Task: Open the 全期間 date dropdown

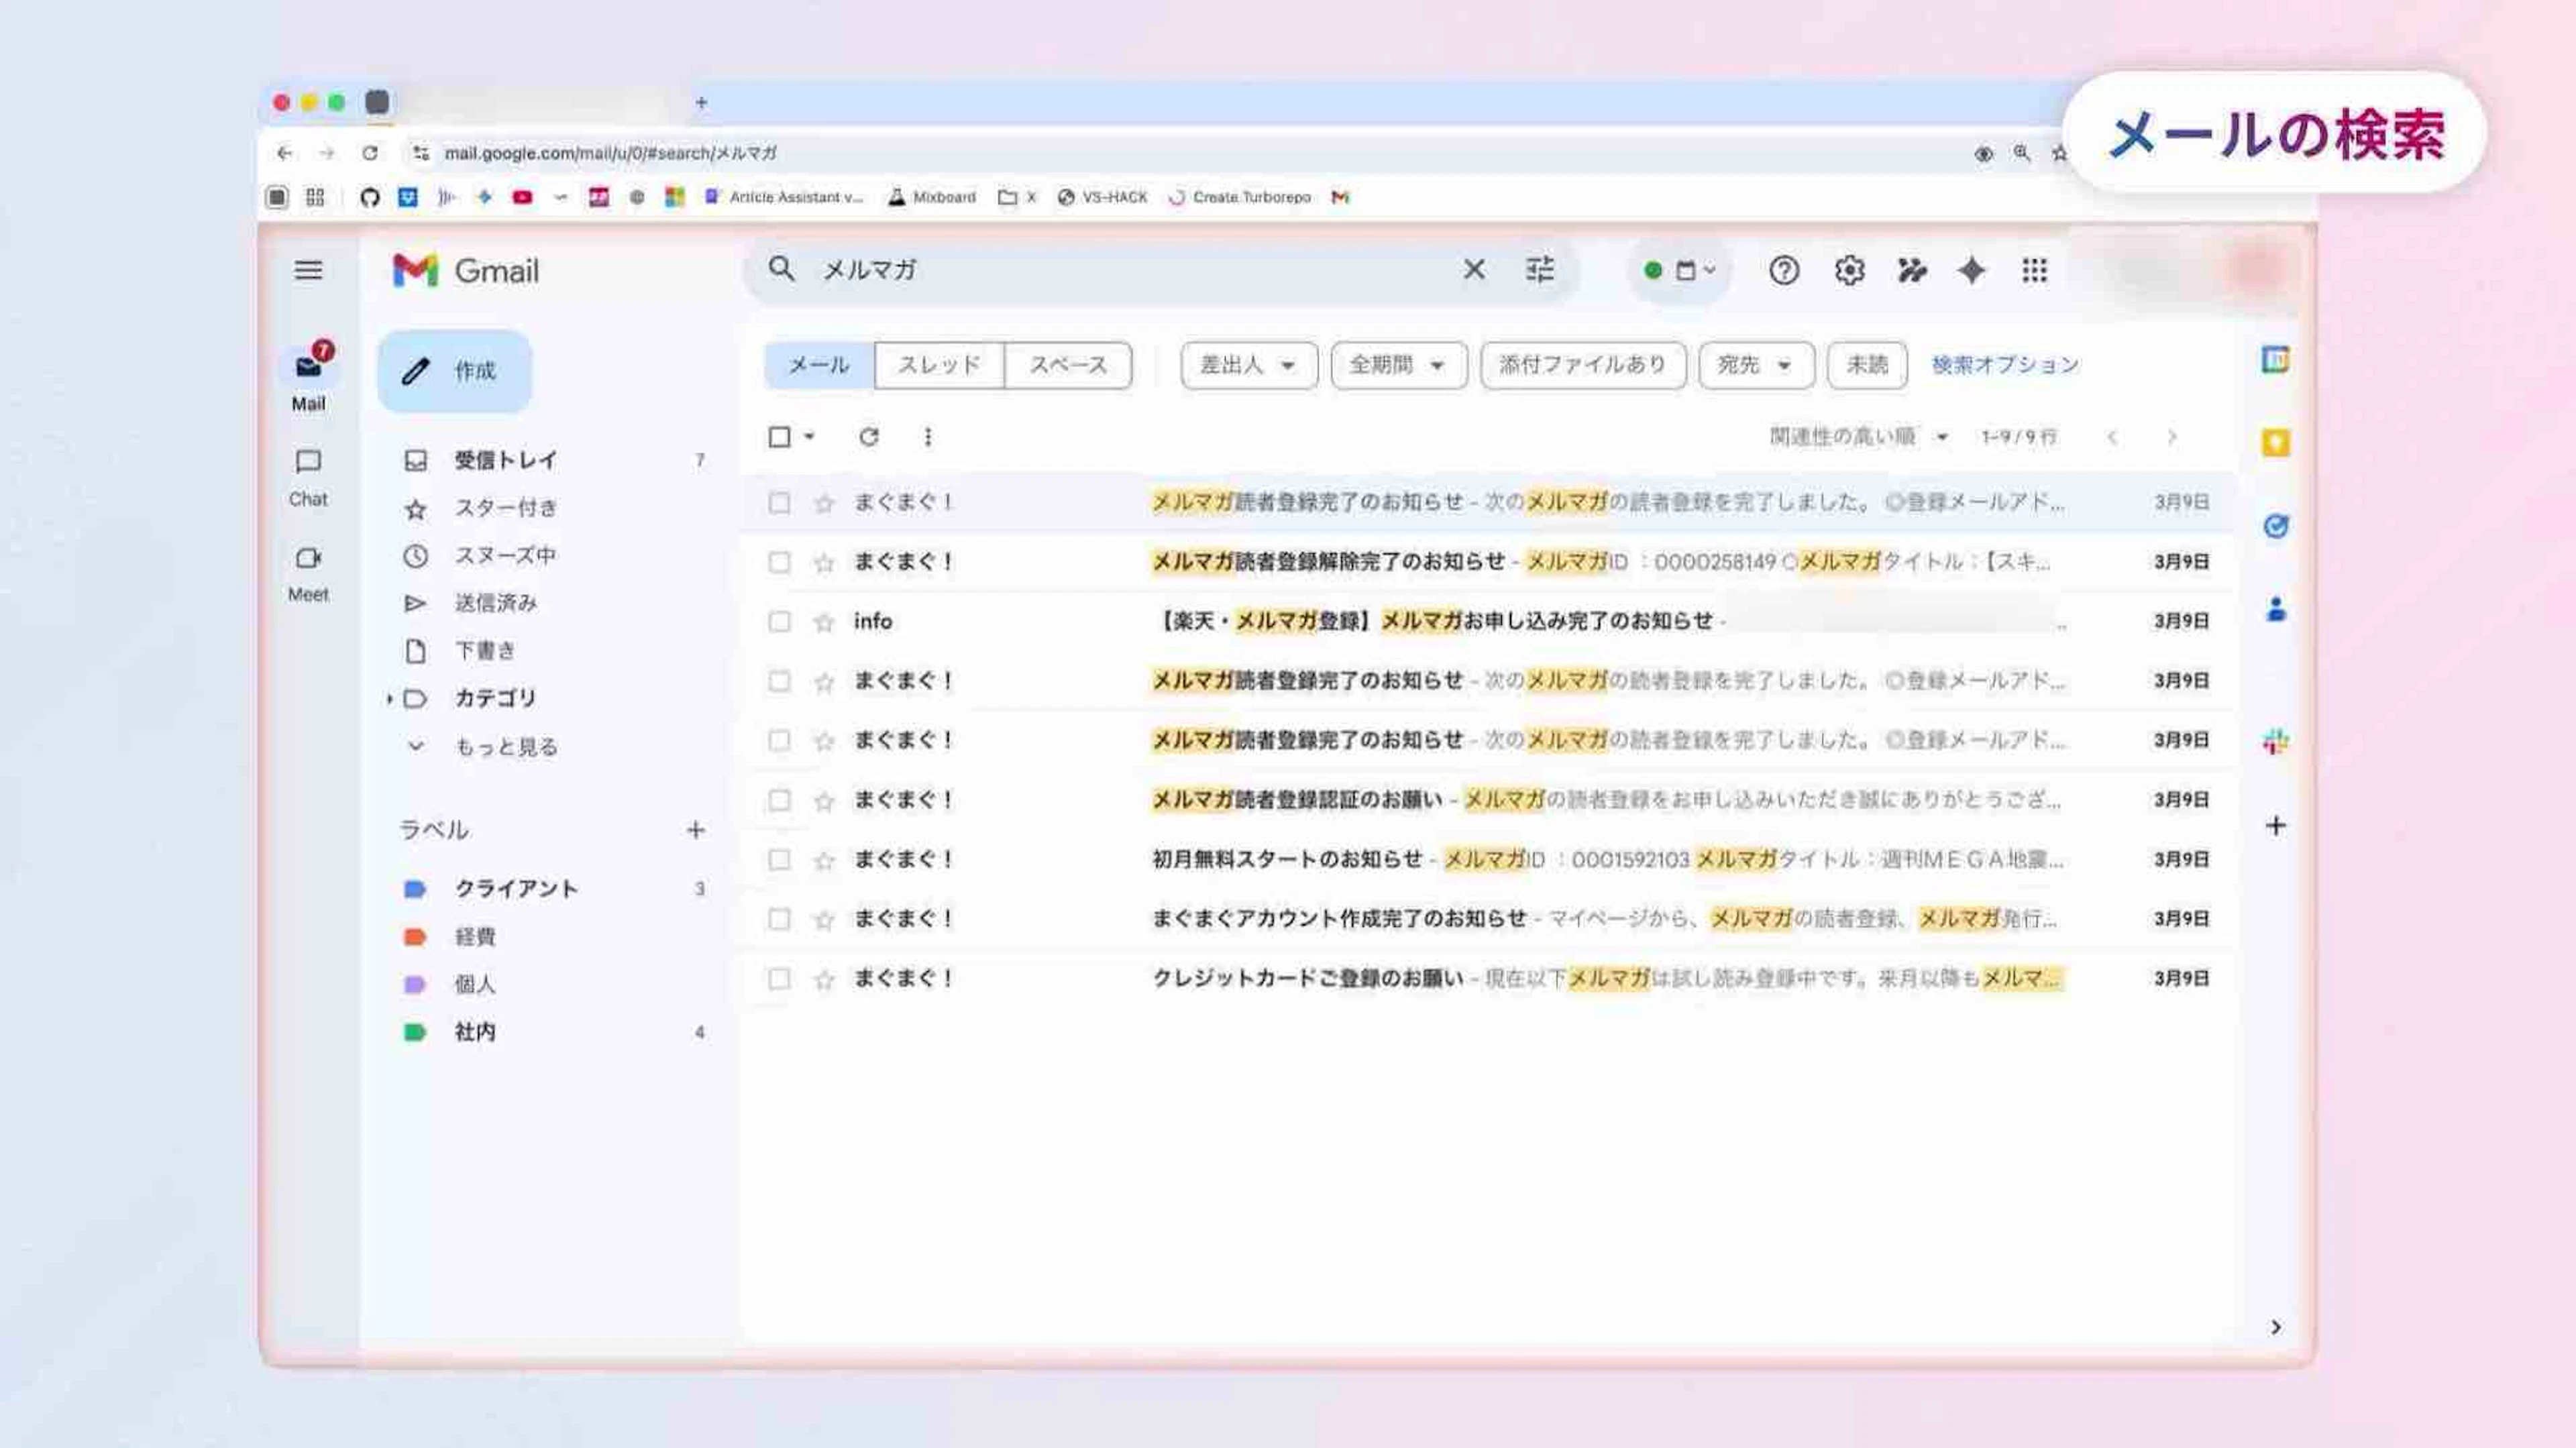Action: click(x=1398, y=365)
